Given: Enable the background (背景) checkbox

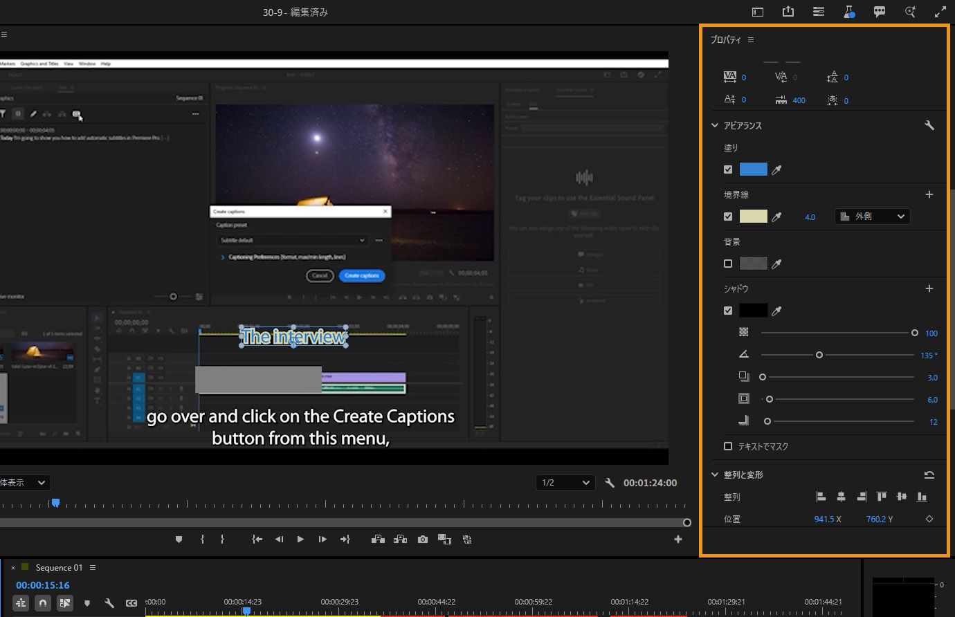Looking at the screenshot, I should point(728,264).
